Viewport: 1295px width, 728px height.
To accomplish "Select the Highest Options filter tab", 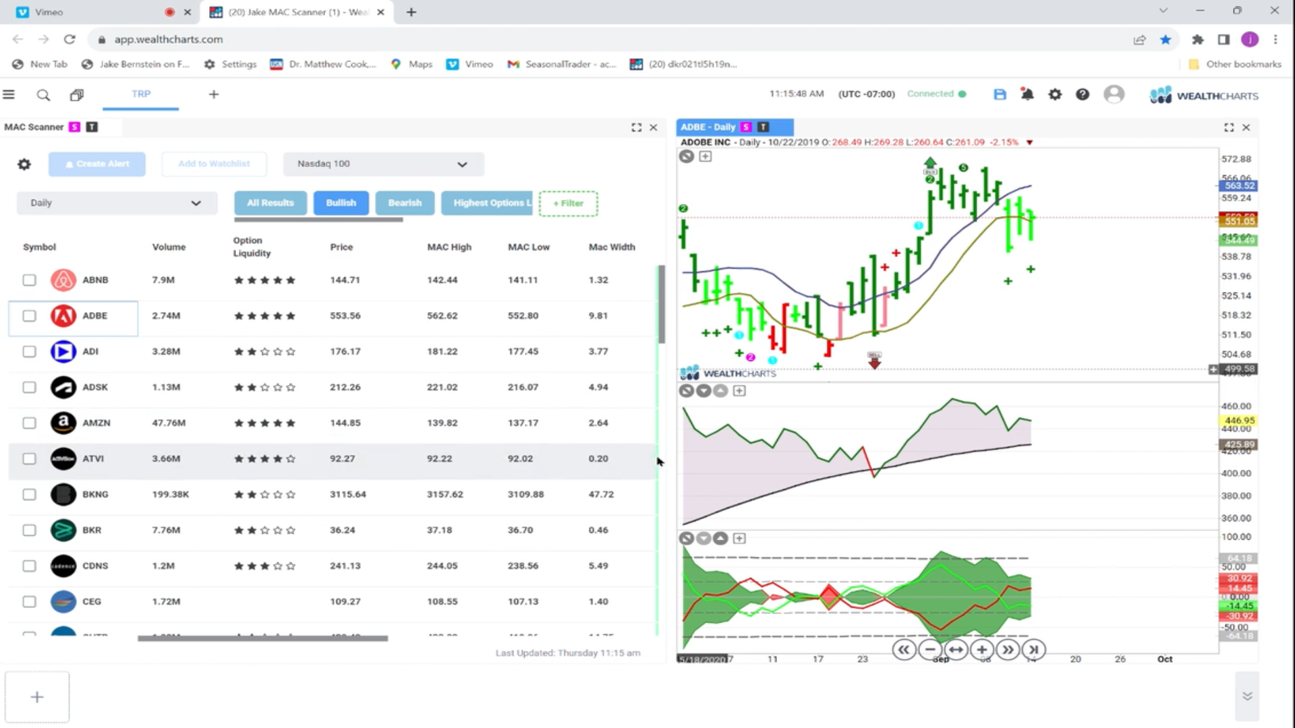I will pyautogui.click(x=487, y=203).
